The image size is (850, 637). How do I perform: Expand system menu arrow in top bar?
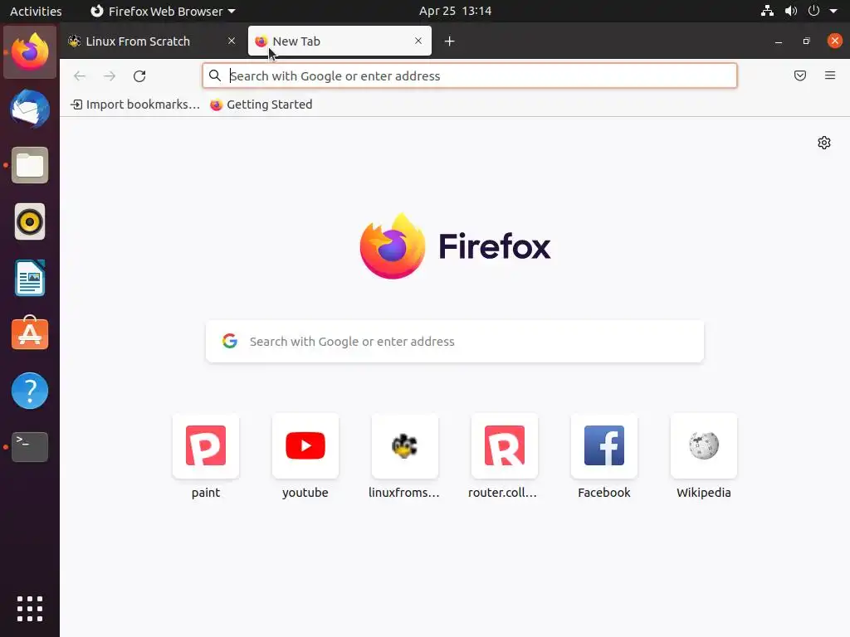coord(833,11)
